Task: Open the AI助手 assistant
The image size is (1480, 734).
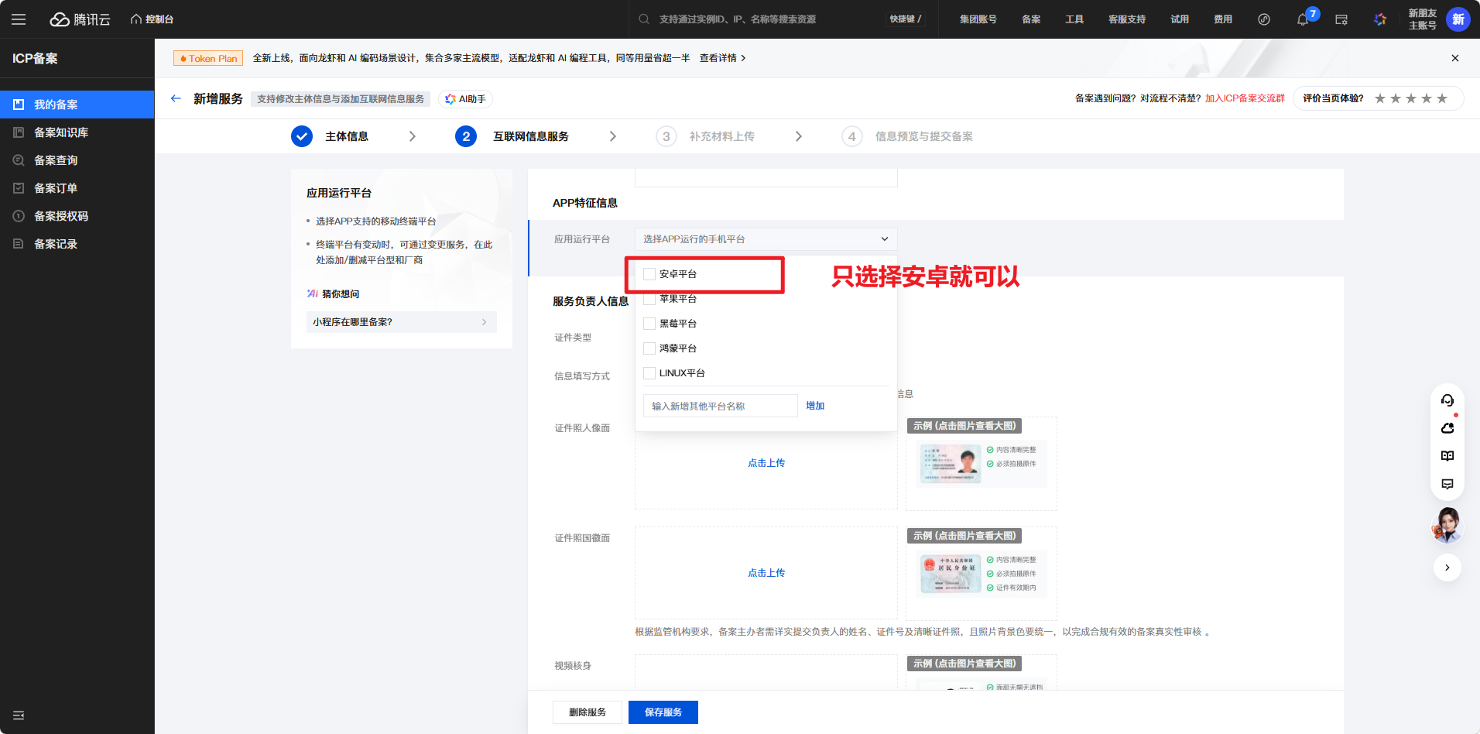Action: [x=465, y=99]
